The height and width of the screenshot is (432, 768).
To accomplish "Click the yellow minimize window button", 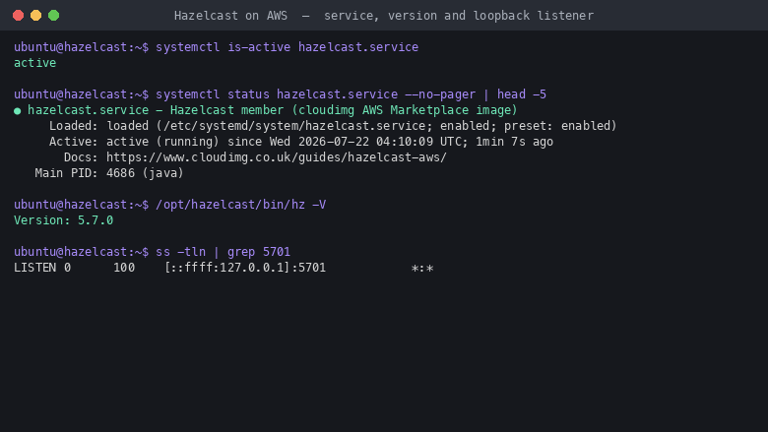I will (35, 16).
